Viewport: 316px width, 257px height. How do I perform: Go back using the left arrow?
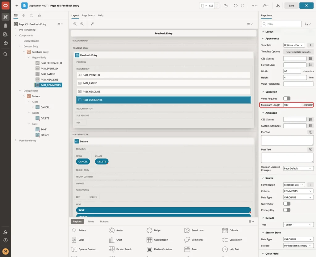coord(17,6)
